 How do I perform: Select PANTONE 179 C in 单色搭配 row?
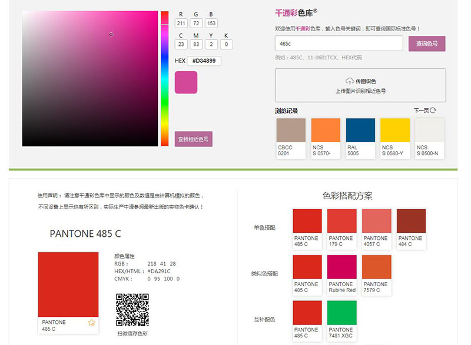coord(341,220)
